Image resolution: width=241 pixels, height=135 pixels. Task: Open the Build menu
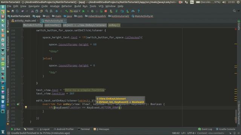coord(78,6)
